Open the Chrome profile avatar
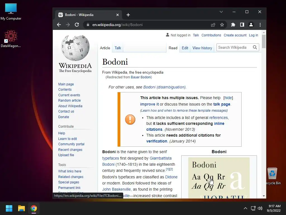This screenshot has height=215, width=286. pyautogui.click(x=251, y=25)
